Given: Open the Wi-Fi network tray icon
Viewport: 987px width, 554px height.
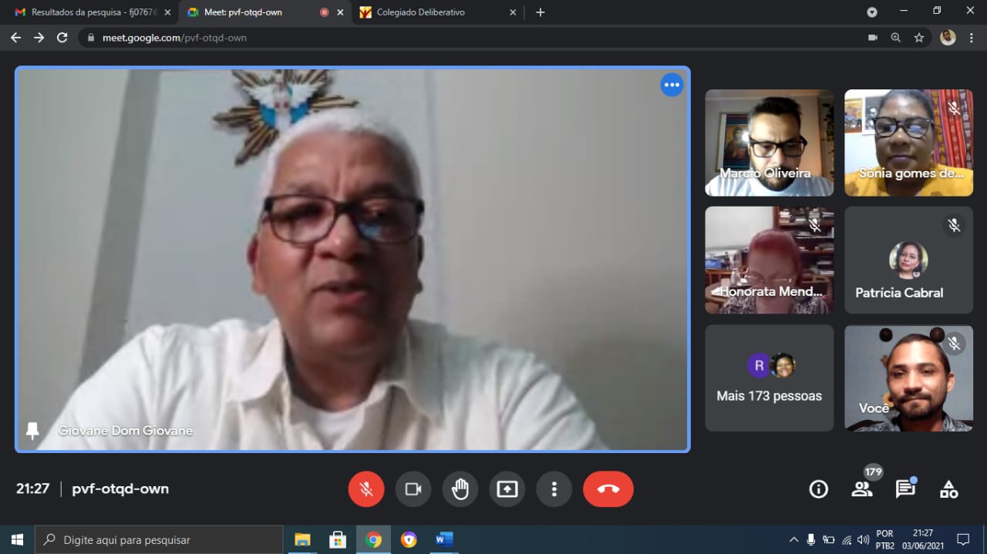Looking at the screenshot, I should 847,539.
